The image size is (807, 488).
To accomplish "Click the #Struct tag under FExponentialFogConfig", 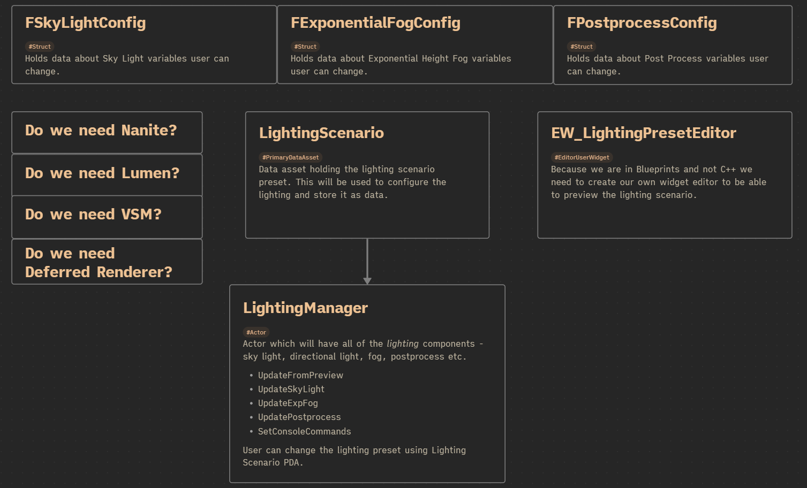I will [x=305, y=47].
